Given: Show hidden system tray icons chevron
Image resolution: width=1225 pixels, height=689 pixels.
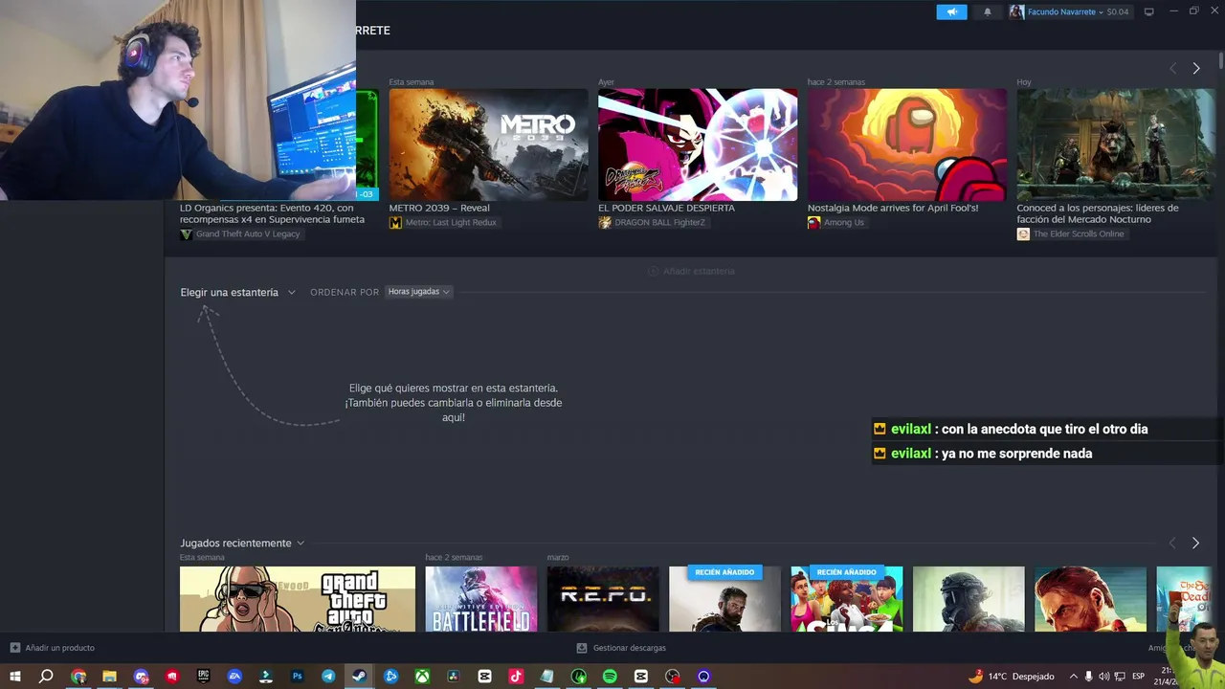Looking at the screenshot, I should [1073, 676].
